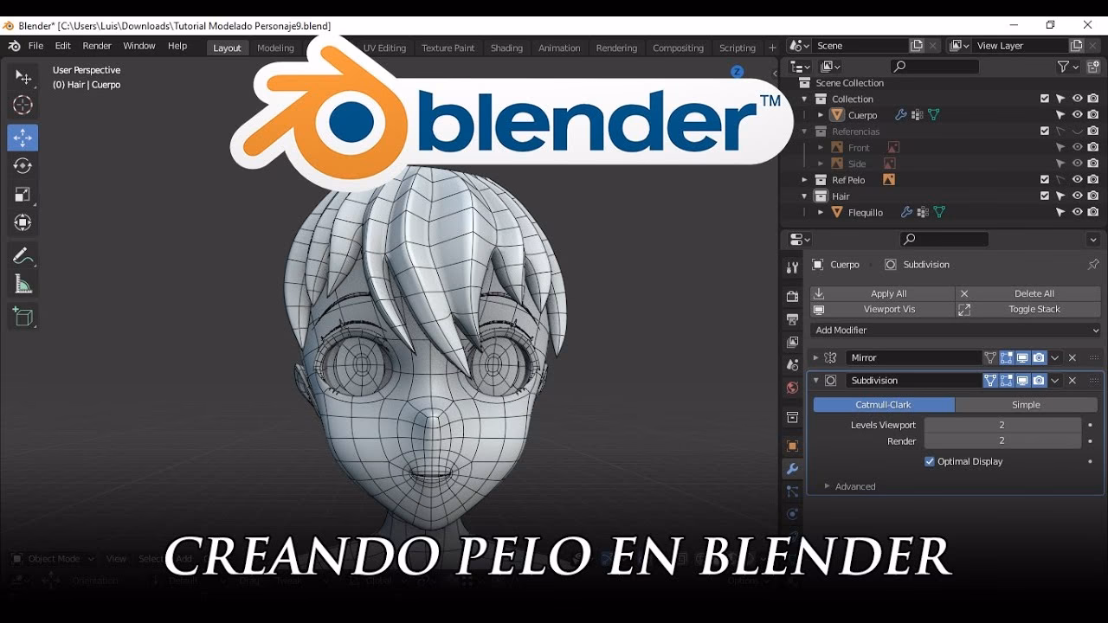Adjust the Levels Viewport value slider

click(1003, 425)
